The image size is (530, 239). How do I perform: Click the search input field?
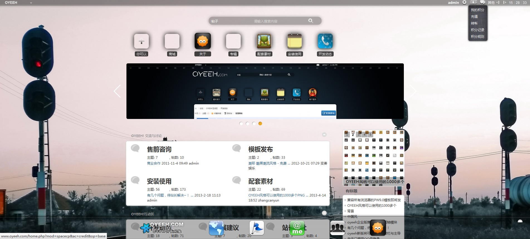[265, 21]
